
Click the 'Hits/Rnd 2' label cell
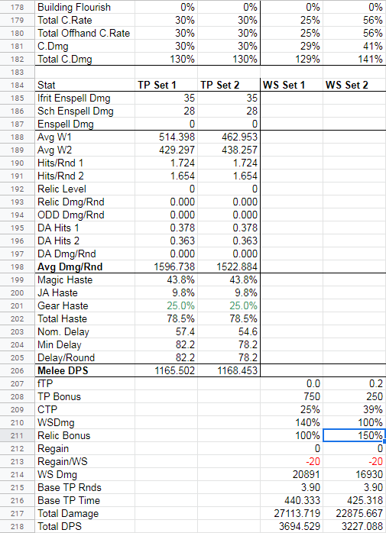click(x=85, y=176)
